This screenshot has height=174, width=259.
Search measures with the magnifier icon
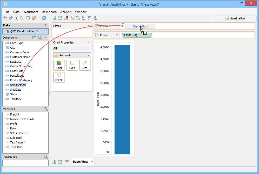point(45,109)
